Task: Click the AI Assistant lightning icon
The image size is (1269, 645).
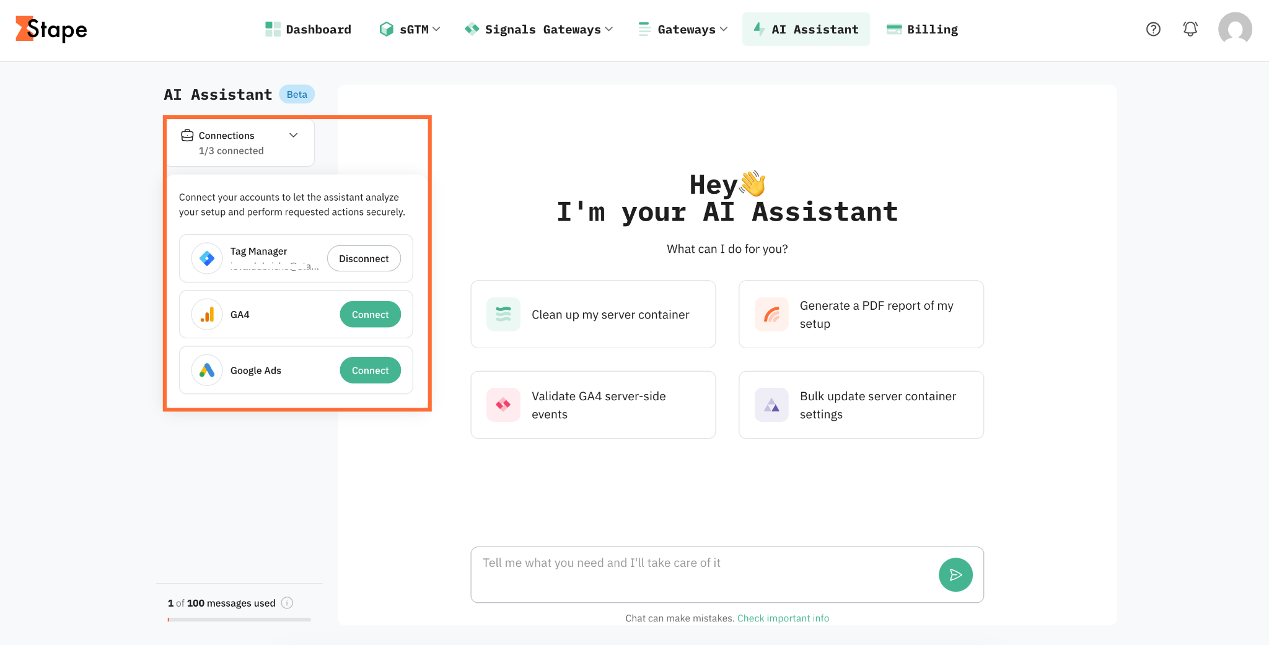Action: 759,29
